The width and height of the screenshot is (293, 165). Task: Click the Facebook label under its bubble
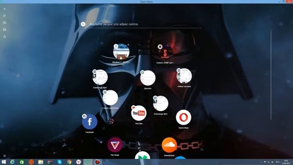tap(90, 132)
